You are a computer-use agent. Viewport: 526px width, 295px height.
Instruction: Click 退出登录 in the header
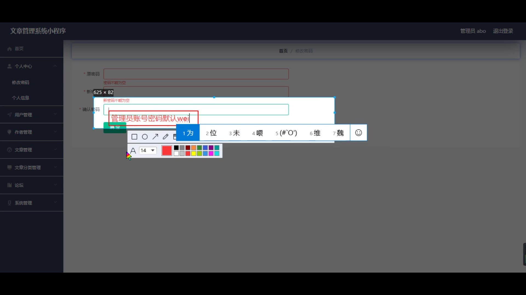click(x=503, y=31)
